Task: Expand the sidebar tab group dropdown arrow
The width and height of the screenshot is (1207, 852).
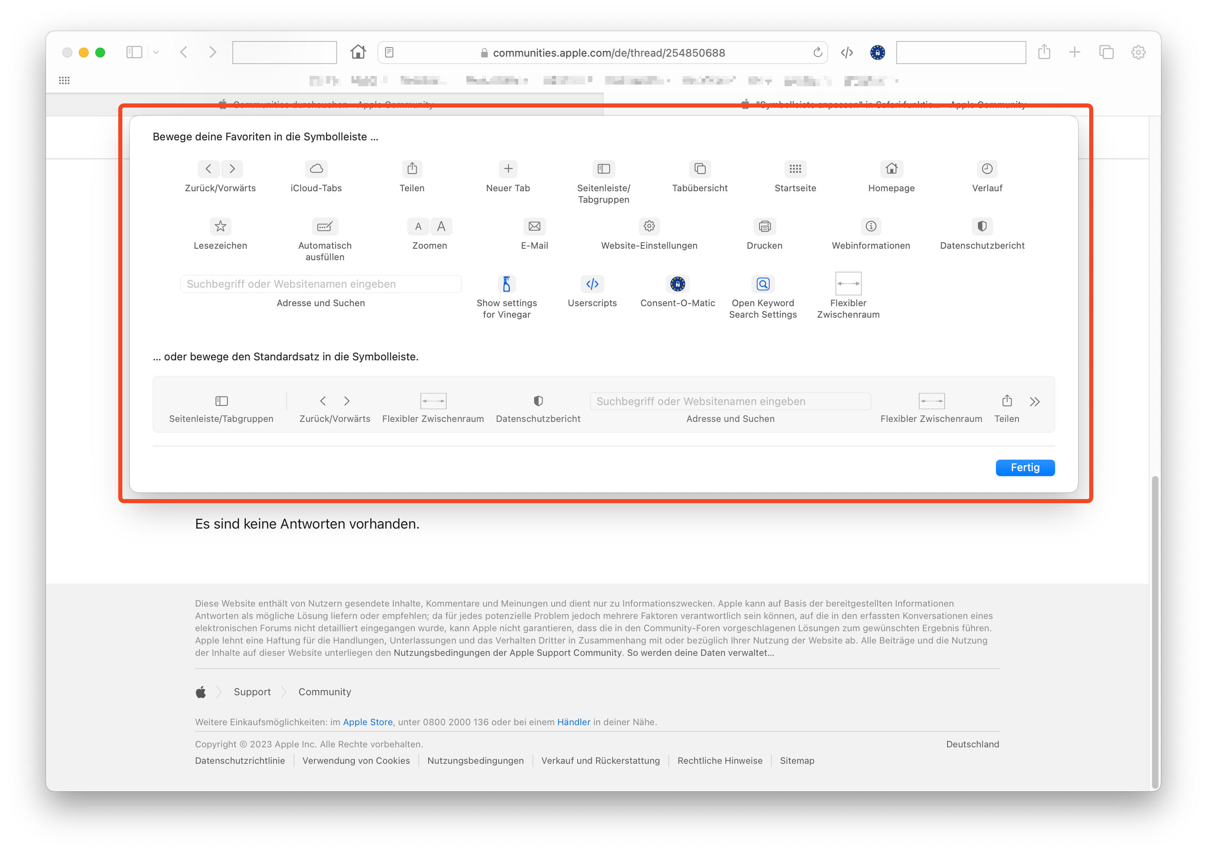Action: click(x=156, y=52)
